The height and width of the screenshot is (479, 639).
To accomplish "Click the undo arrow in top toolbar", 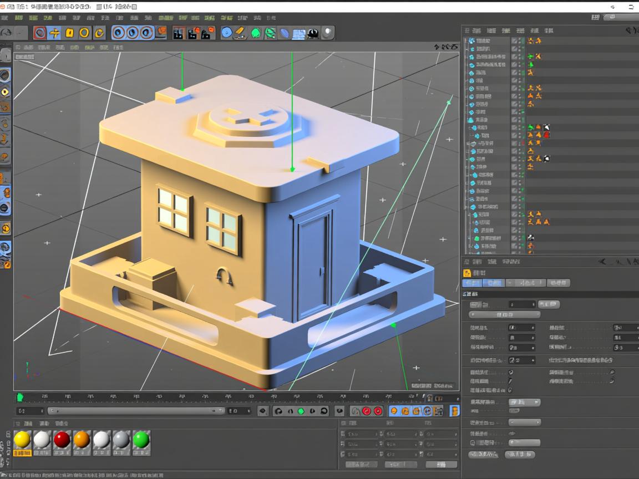I will point(7,33).
